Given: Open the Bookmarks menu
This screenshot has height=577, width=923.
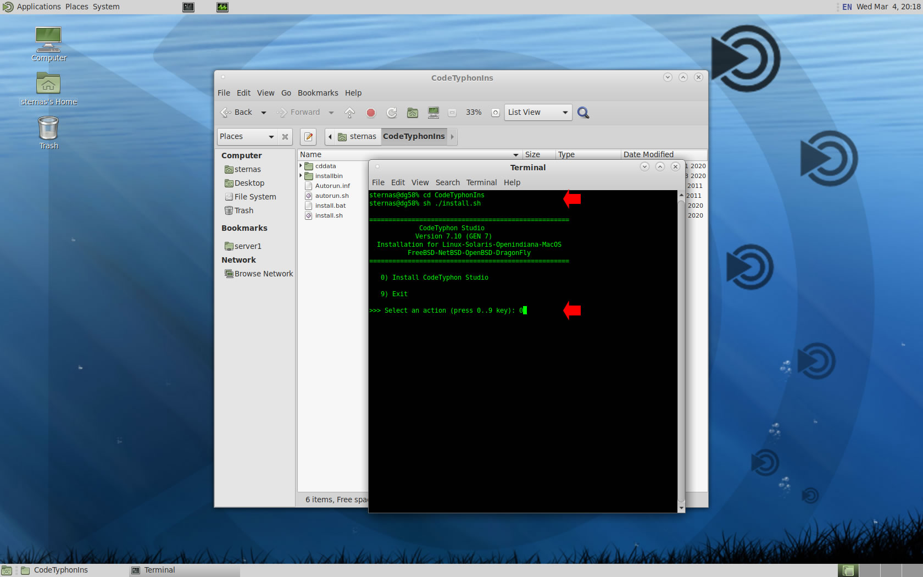Looking at the screenshot, I should [x=318, y=93].
